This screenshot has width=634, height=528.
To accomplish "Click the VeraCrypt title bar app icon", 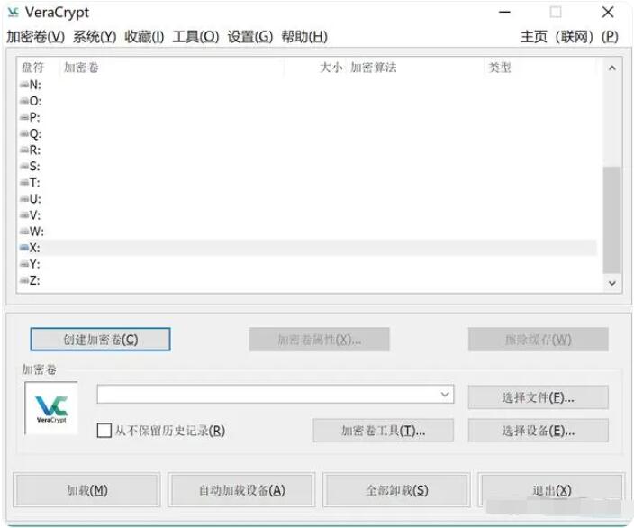I will coord(13,13).
